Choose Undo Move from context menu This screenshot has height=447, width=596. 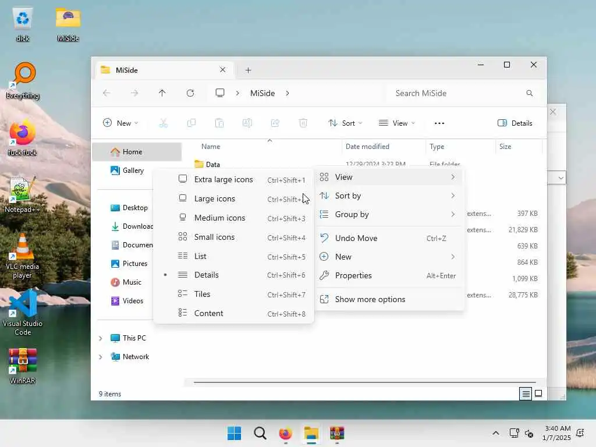[x=389, y=238]
